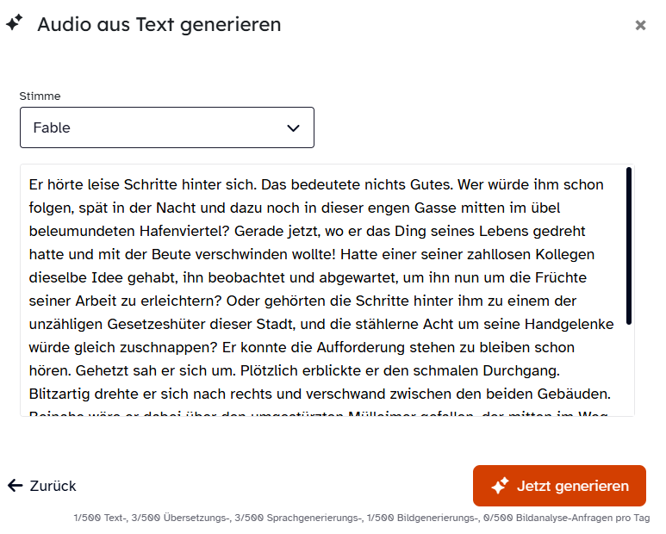The image size is (666, 534).
Task: Expand the voice list via the chevron arrow
Action: [x=293, y=128]
